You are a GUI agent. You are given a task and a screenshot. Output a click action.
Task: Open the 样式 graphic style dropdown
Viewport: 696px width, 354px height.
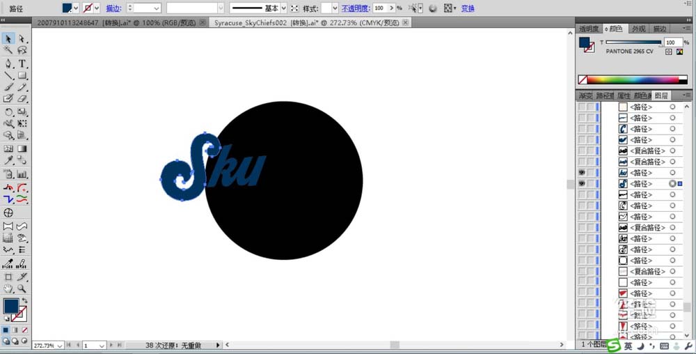tap(335, 8)
